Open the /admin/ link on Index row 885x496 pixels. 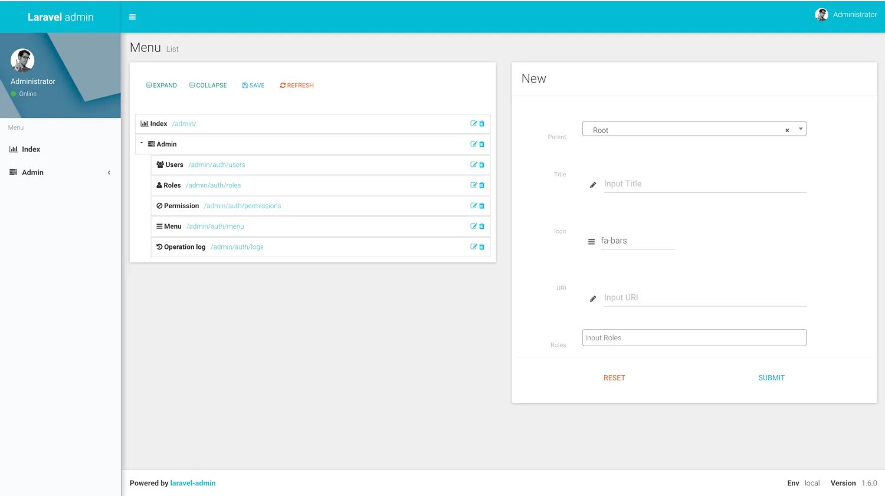coord(184,124)
